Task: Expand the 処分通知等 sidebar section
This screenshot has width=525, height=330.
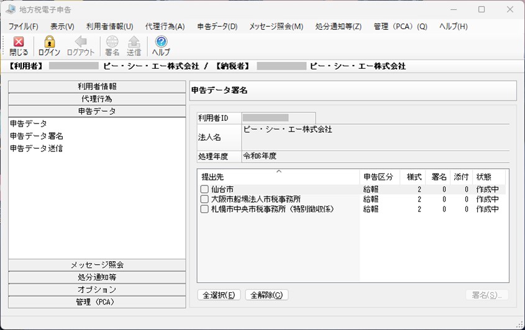Action: (97, 277)
